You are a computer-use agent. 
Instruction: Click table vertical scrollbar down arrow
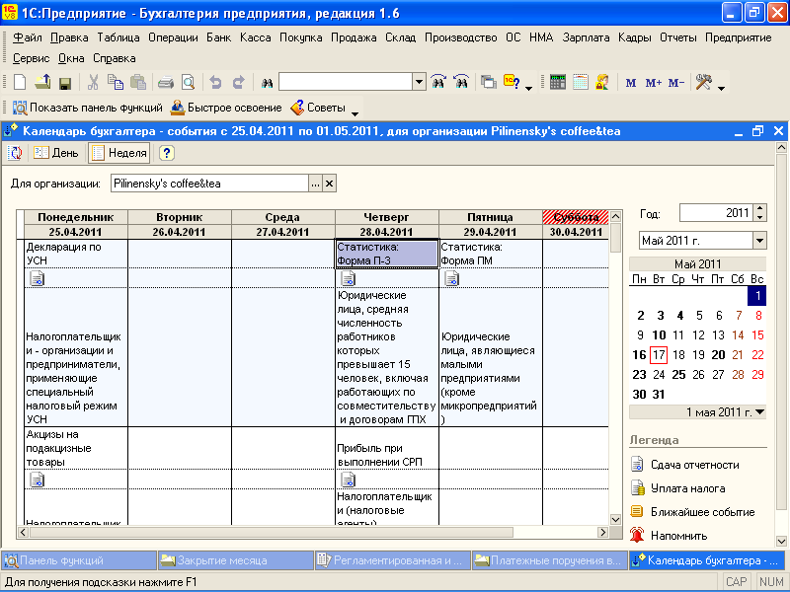click(615, 520)
